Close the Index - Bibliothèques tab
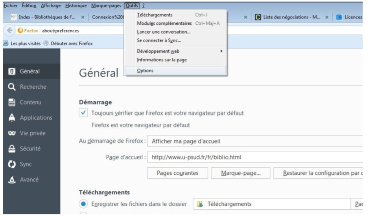The height and width of the screenshot is (216, 374). tap(83, 17)
